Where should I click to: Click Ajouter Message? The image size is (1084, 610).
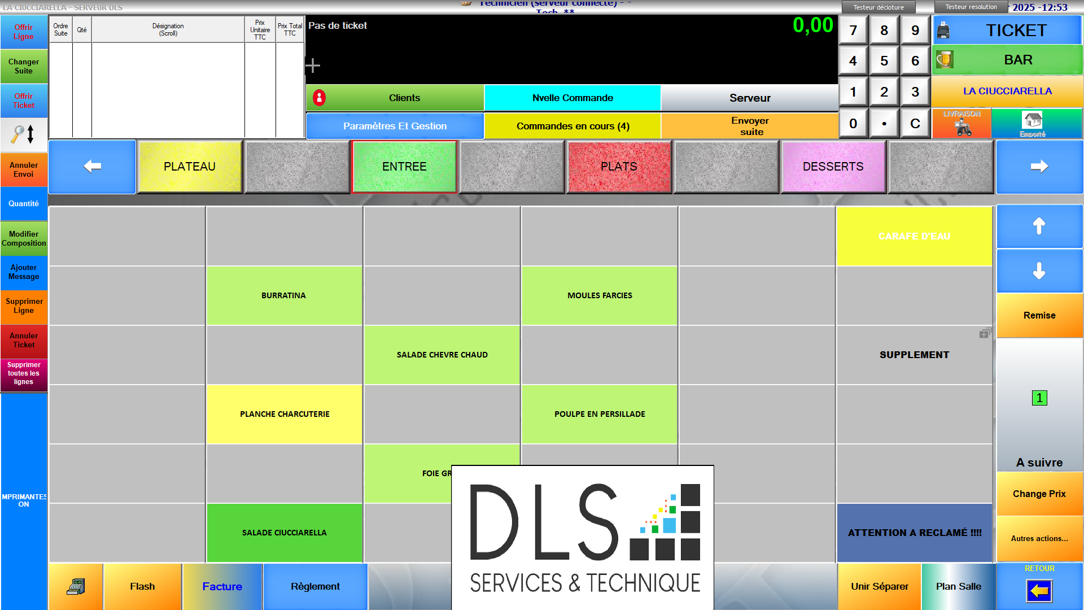coord(24,272)
